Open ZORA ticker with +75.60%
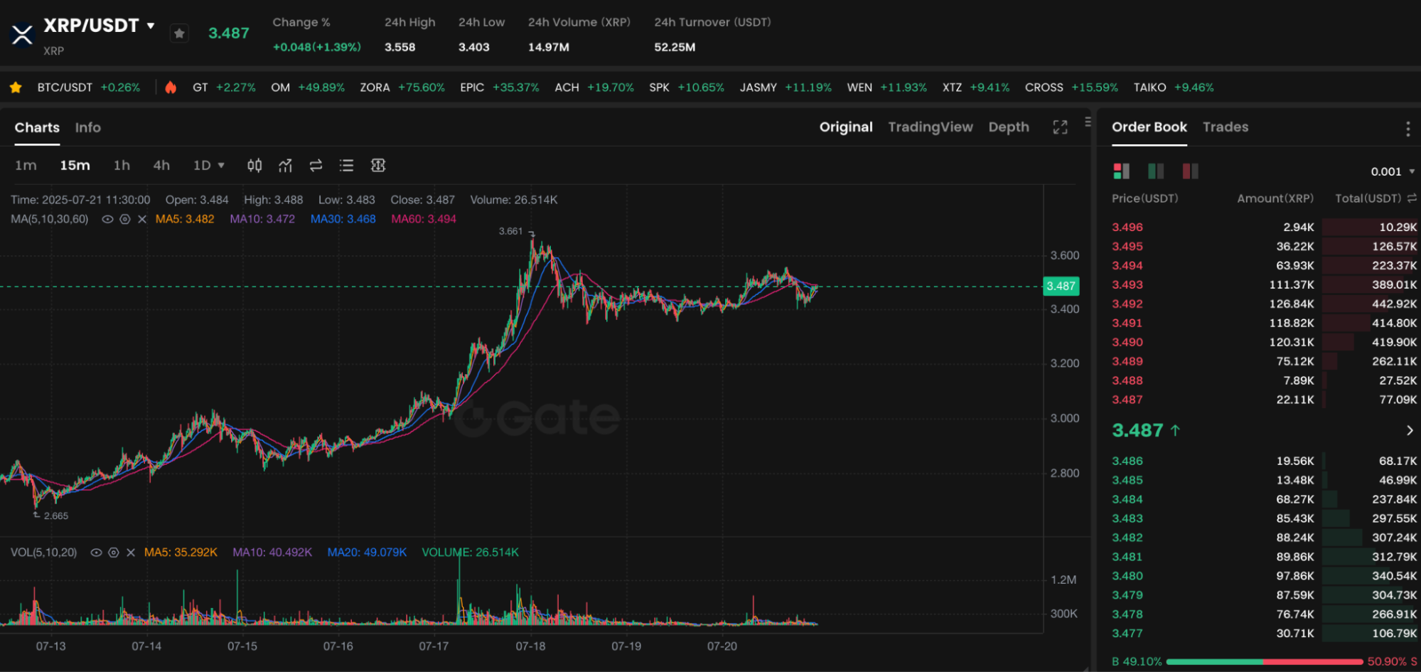This screenshot has height=672, width=1421. [402, 87]
